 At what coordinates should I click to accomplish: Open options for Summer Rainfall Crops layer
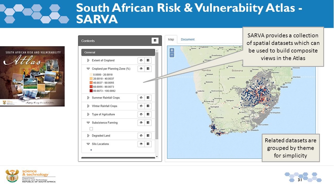pos(148,98)
